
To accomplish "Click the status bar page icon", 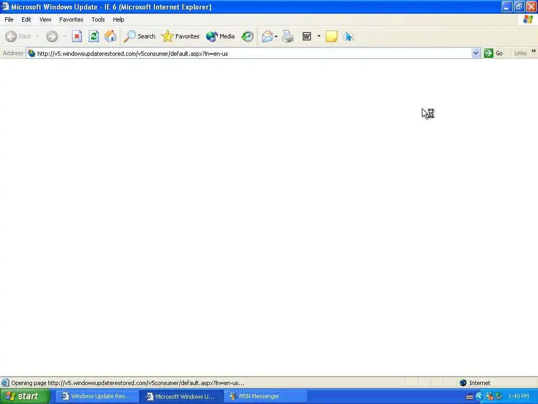I will 5,383.
